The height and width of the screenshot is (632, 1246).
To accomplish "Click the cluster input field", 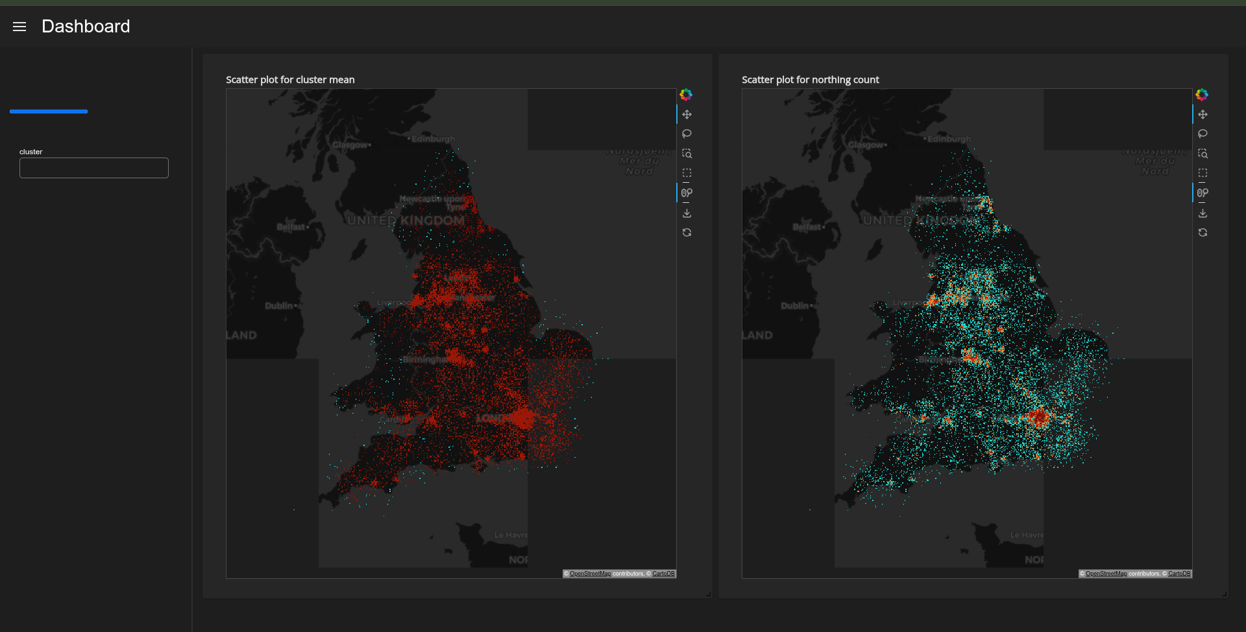I will [94, 168].
